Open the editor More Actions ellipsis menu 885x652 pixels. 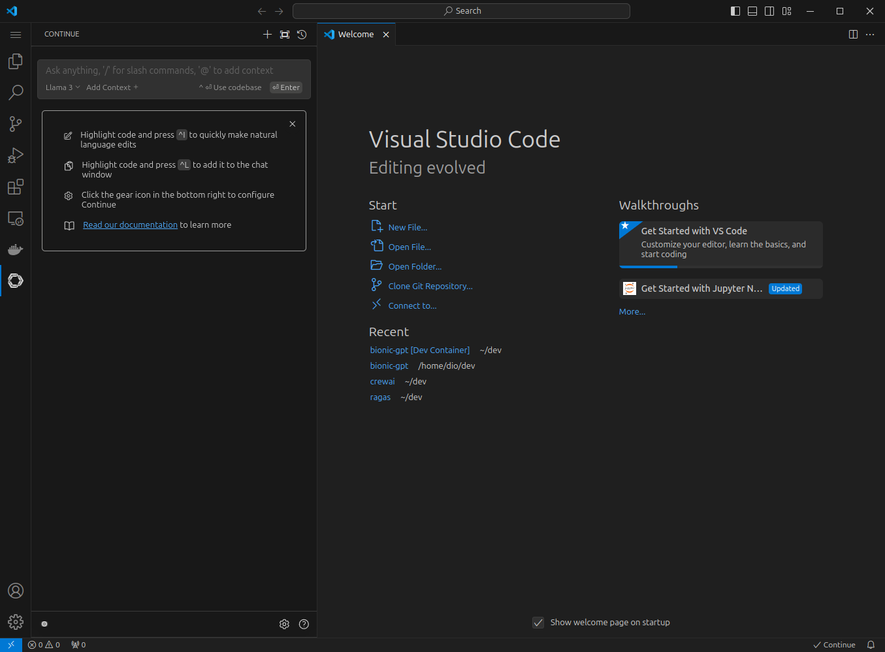(x=870, y=35)
